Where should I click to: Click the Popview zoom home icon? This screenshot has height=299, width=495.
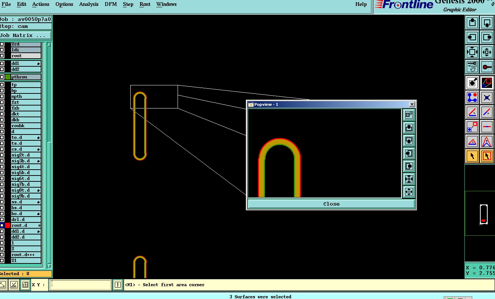409,179
